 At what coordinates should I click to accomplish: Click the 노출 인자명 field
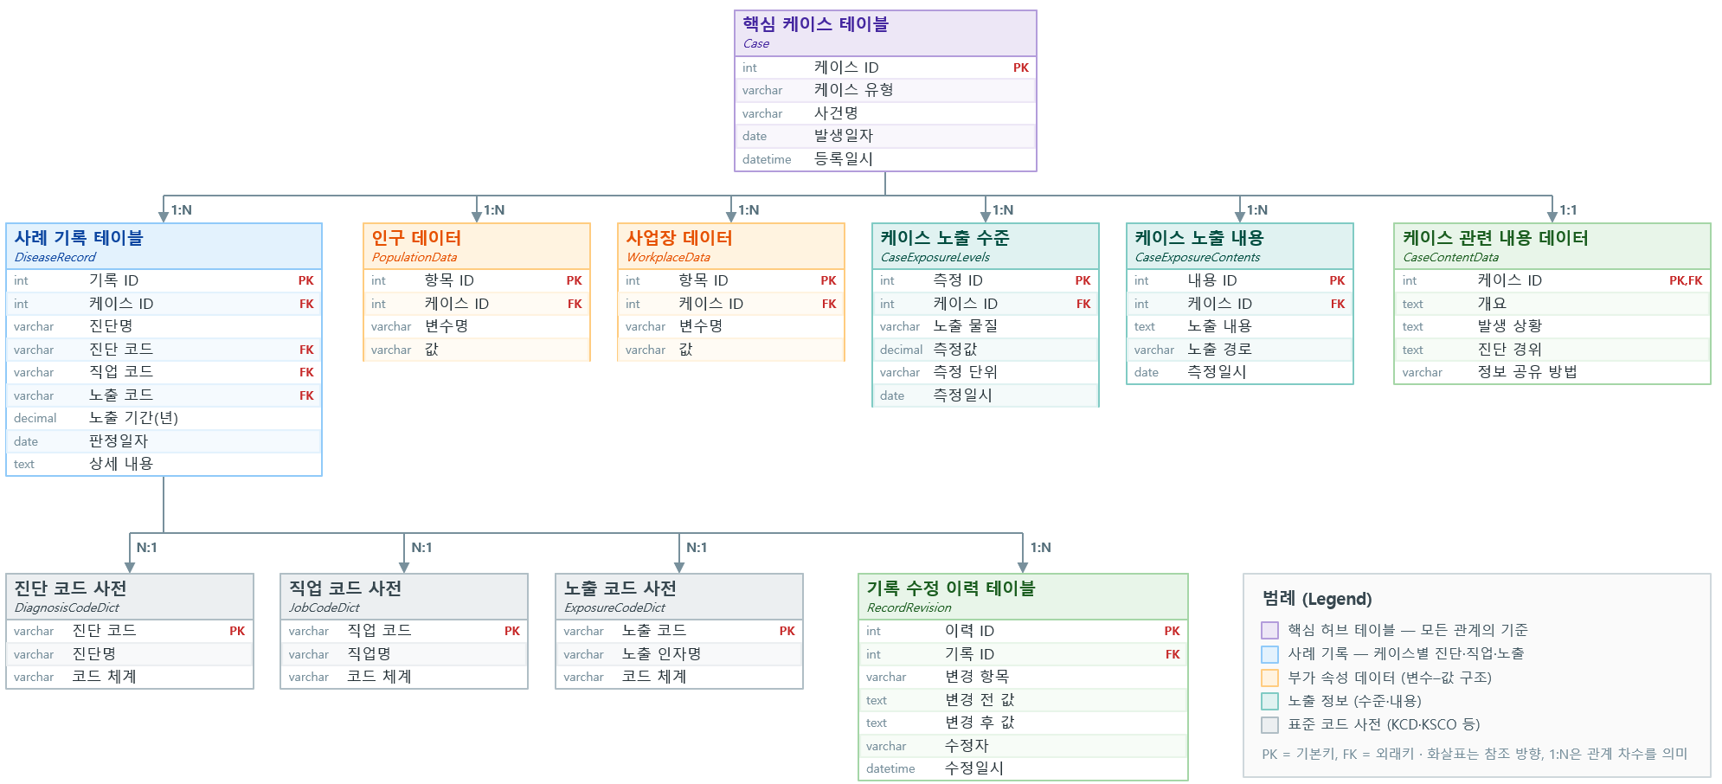tap(679, 654)
